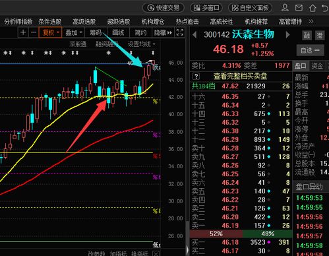Image resolution: width=329 pixels, height=256 pixels.
Task: Select the 机构推荐 menu item
Action: [x=256, y=22]
